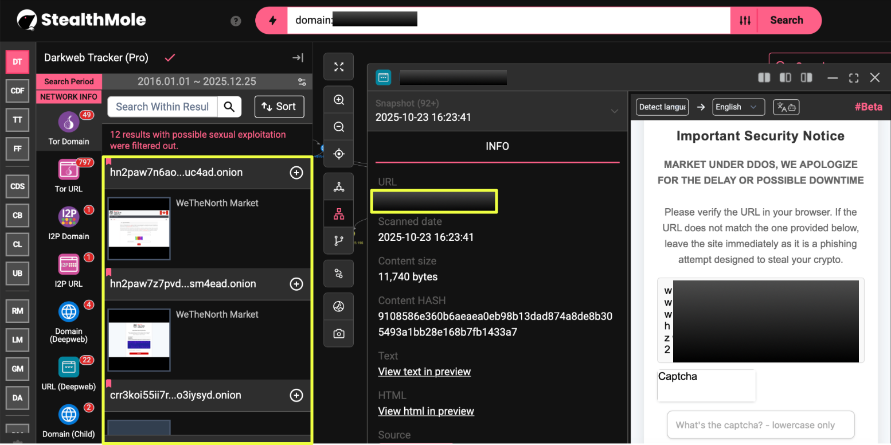Click the zoom out magnifier icon
Screen dimensions: 891x445
coord(339,127)
